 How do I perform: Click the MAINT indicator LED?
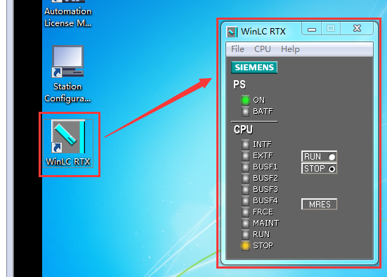tap(245, 223)
